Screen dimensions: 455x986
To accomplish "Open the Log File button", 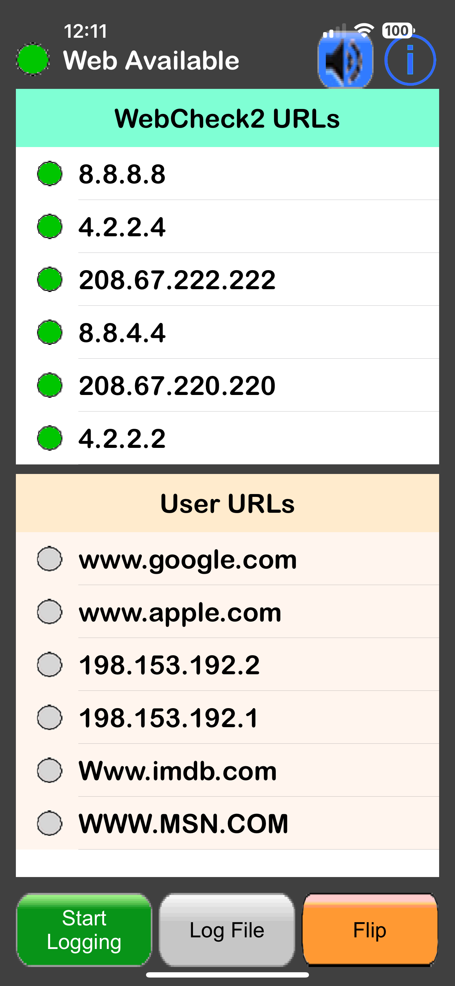I will tap(227, 930).
